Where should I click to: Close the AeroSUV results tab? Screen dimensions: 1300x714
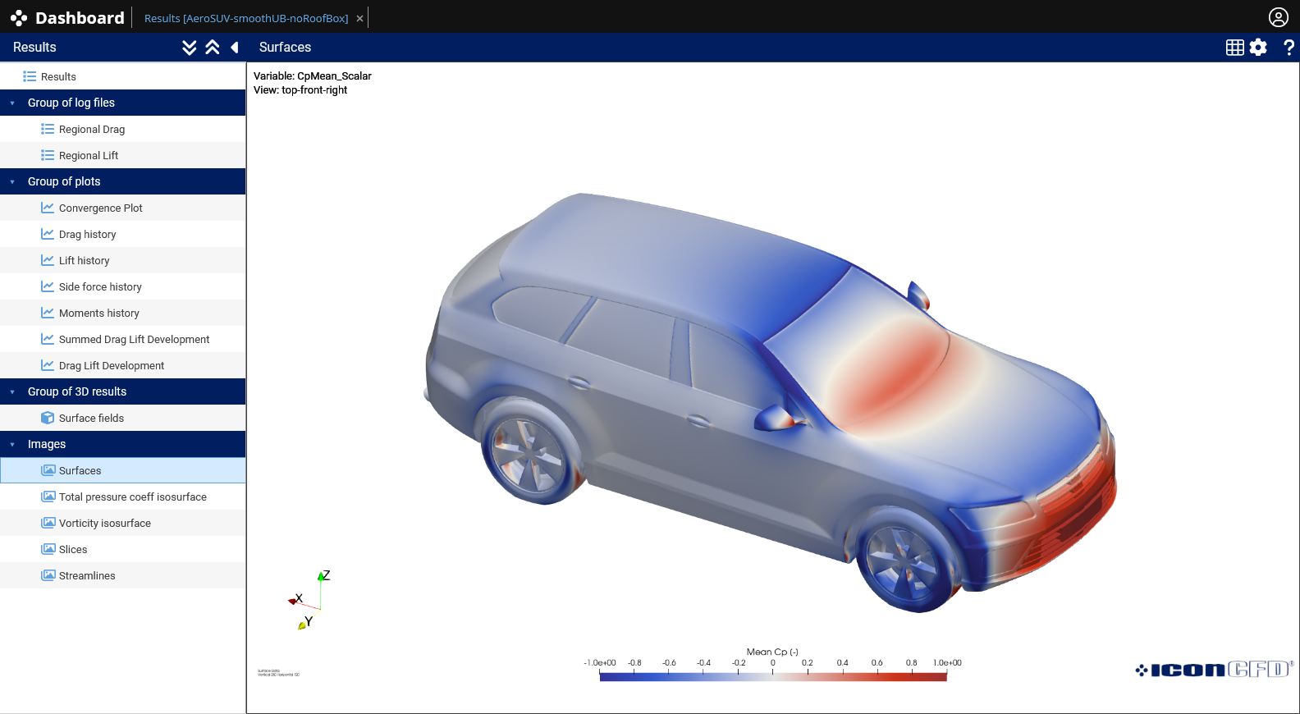point(359,18)
